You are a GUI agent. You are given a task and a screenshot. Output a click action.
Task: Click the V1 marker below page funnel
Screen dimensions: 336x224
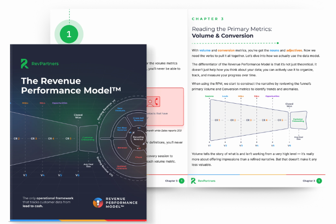tap(209, 145)
